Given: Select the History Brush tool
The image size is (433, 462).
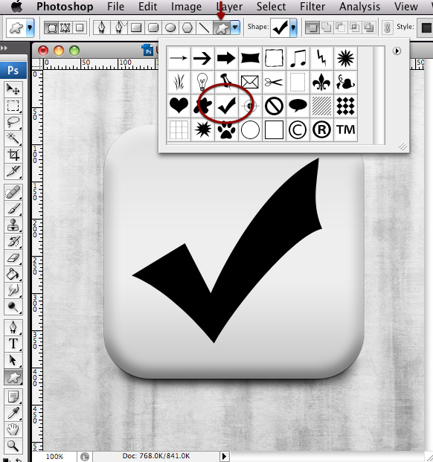Looking at the screenshot, I should click(x=13, y=243).
